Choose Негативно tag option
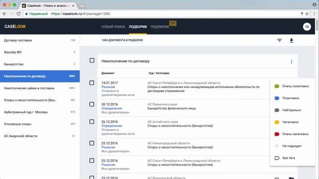The height and width of the screenshot is (179, 319). (293, 122)
